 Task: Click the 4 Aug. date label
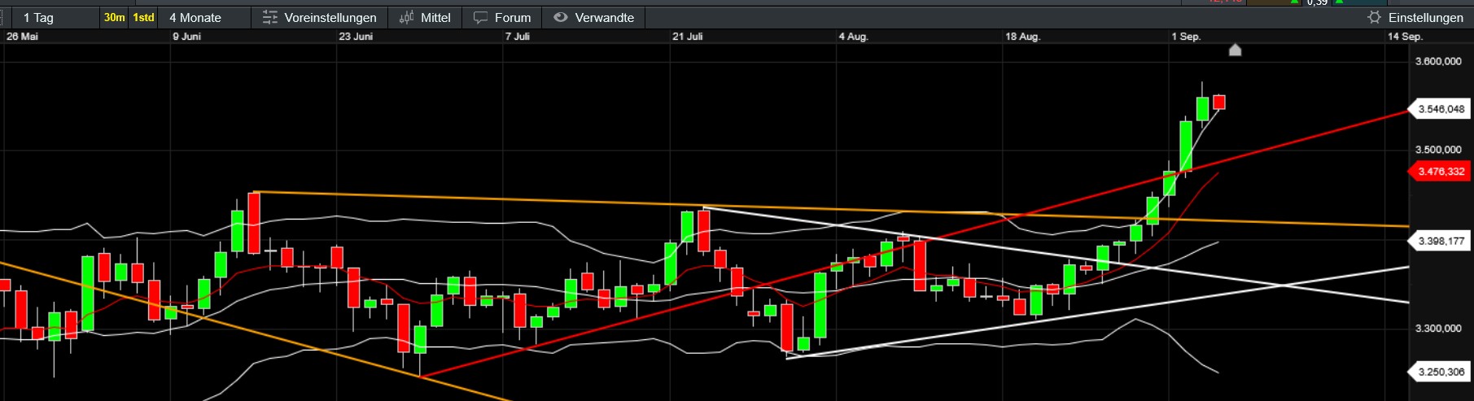pyautogui.click(x=854, y=37)
